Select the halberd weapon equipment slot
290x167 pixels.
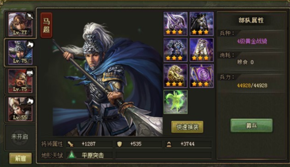[x=175, y=24]
